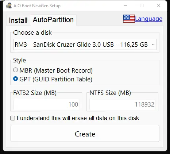Click the Create button
The image size is (170, 154).
click(85, 134)
